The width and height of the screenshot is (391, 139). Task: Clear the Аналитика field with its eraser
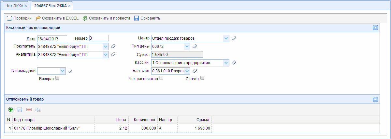(x=113, y=55)
